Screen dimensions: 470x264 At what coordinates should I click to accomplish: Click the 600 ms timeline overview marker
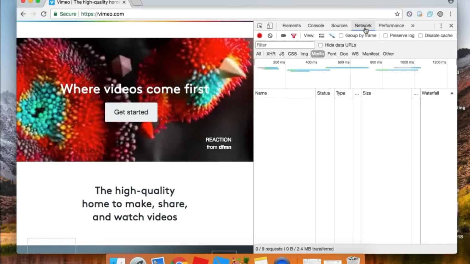coord(343,62)
